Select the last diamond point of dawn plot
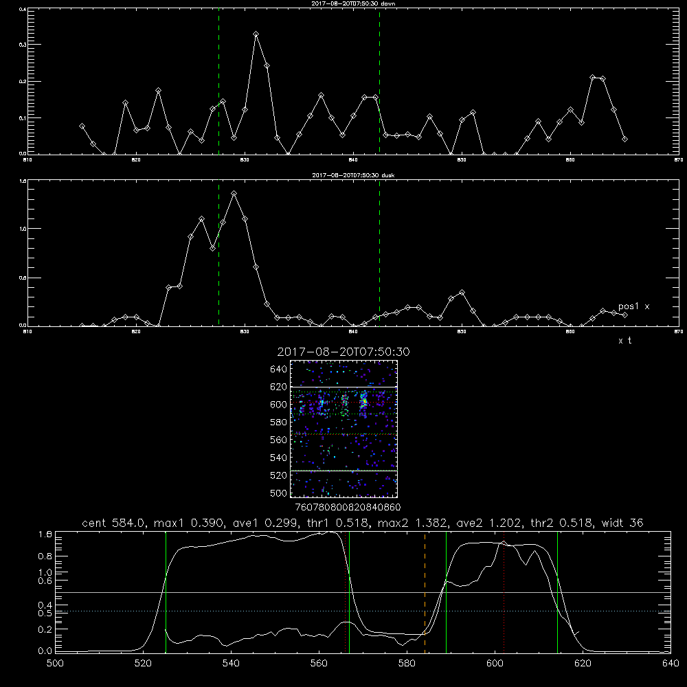This screenshot has height=687, width=687. 624,139
